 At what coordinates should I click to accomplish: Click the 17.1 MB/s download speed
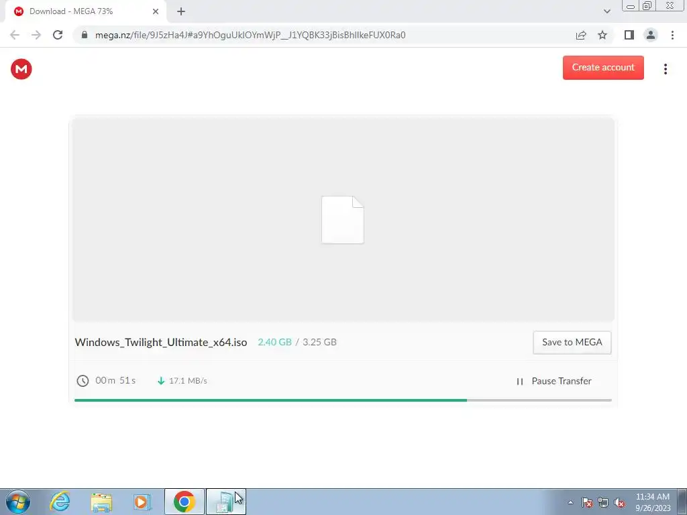pyautogui.click(x=188, y=381)
